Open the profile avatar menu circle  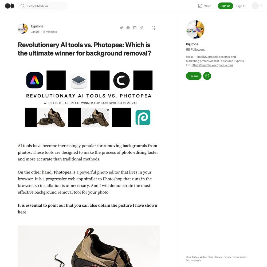tap(255, 6)
